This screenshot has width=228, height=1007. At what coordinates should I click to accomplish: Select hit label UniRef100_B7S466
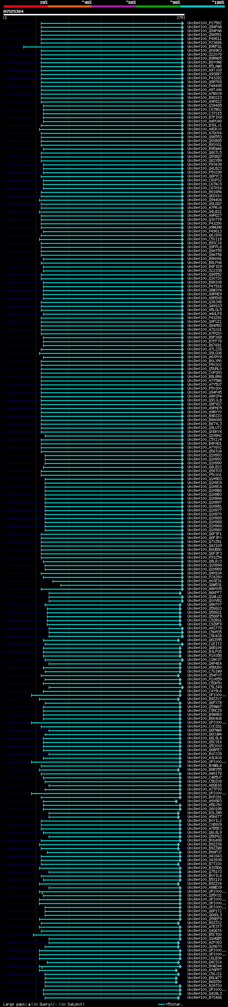click(204, 997)
